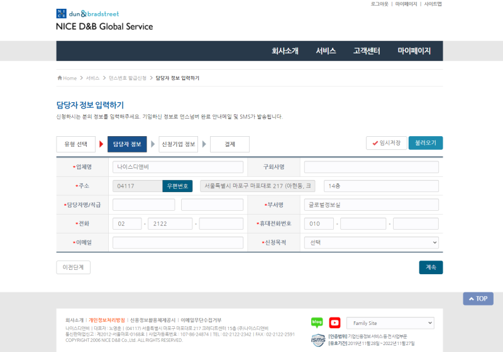Open 신용정보활용체제공시 footer link
Image resolution: width=503 pixels, height=352 pixels.
tap(153, 320)
